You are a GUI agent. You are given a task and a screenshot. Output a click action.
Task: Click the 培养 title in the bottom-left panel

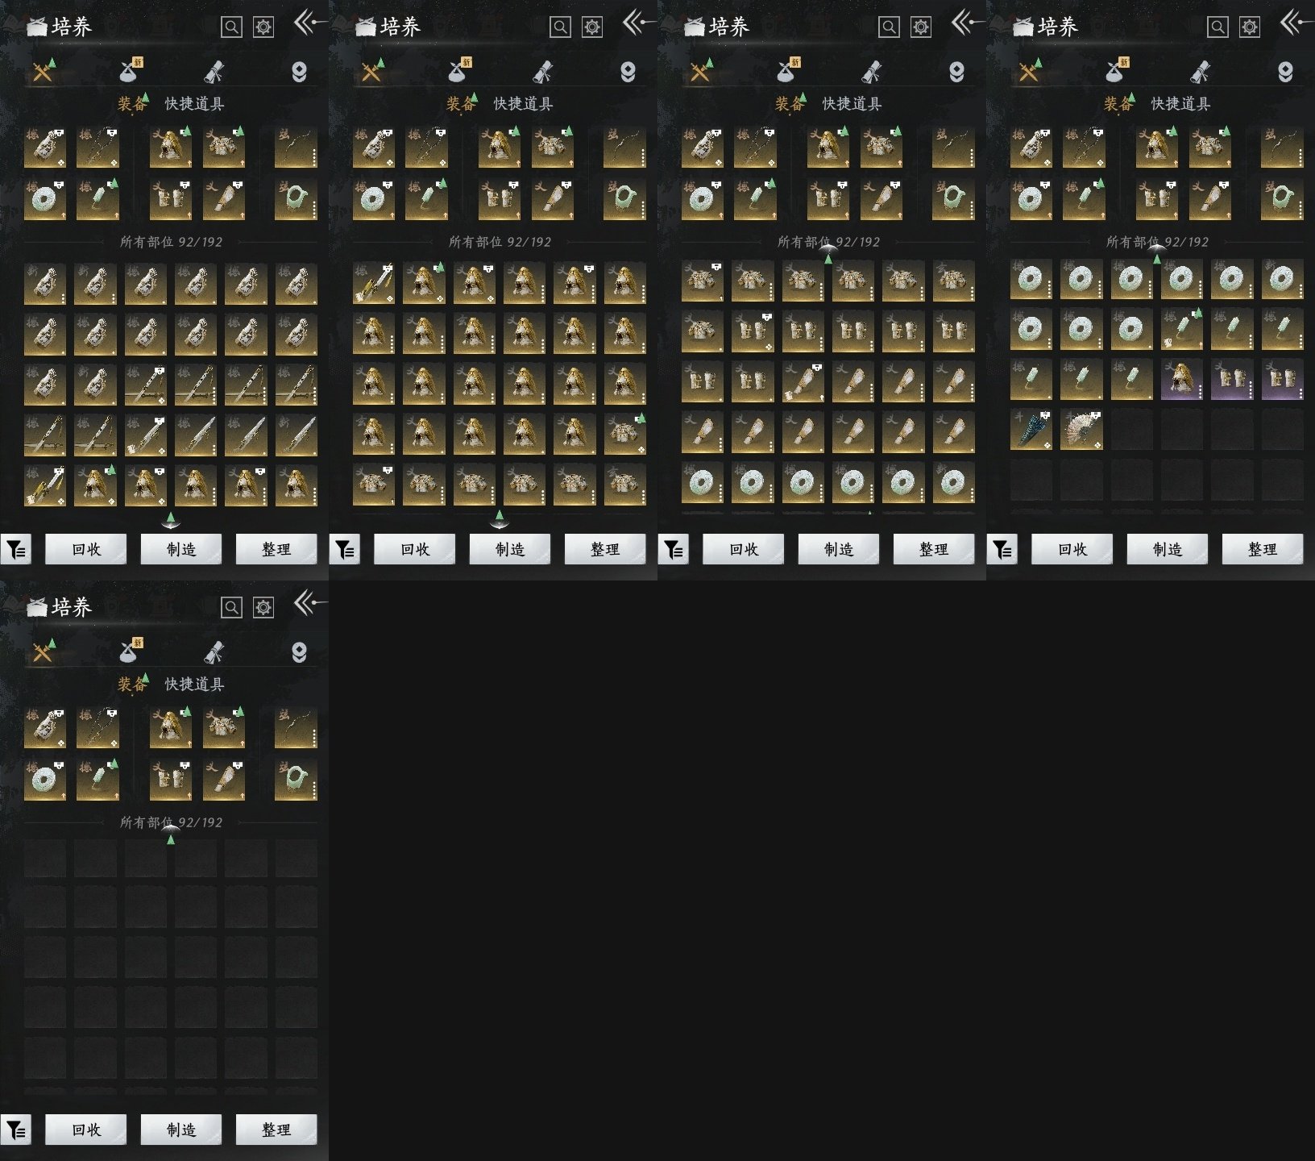tap(72, 608)
